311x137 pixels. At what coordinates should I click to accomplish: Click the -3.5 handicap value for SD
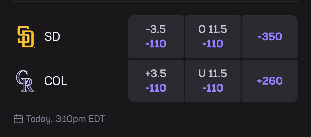pos(156,30)
